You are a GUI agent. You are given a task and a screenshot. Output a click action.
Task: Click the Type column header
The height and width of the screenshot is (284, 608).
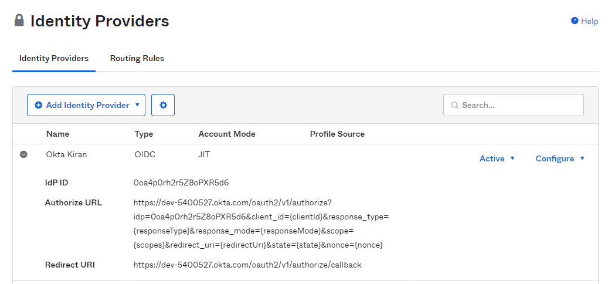(144, 134)
